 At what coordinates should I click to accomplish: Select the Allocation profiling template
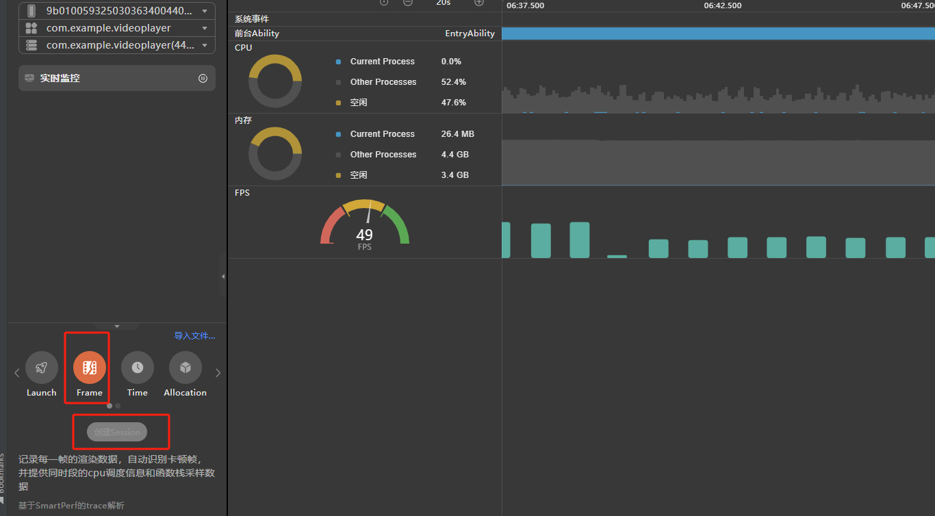coord(185,367)
